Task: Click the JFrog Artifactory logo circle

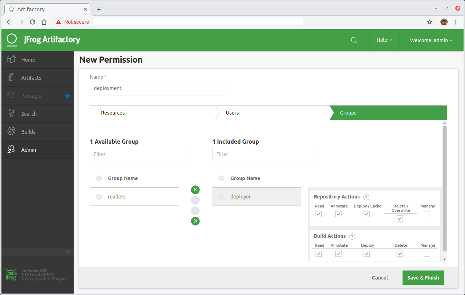Action: click(12, 40)
